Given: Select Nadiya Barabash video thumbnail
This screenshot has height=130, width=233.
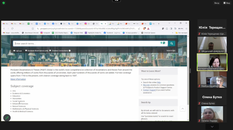Looking at the screenshot, I should click(212, 80).
